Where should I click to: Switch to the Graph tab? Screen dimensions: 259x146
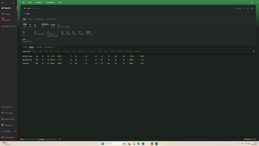pyautogui.click(x=30, y=19)
